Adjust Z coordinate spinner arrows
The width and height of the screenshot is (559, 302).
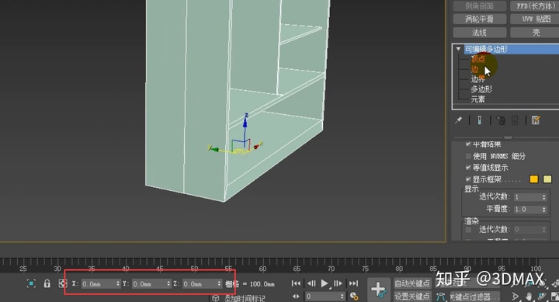click(x=219, y=283)
